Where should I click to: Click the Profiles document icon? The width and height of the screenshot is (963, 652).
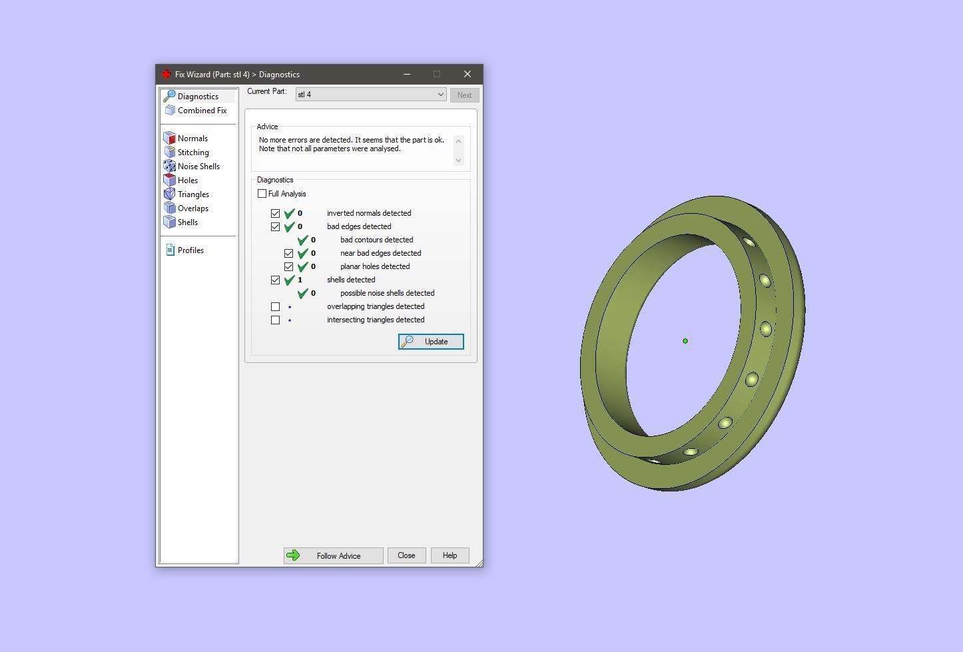tap(170, 250)
